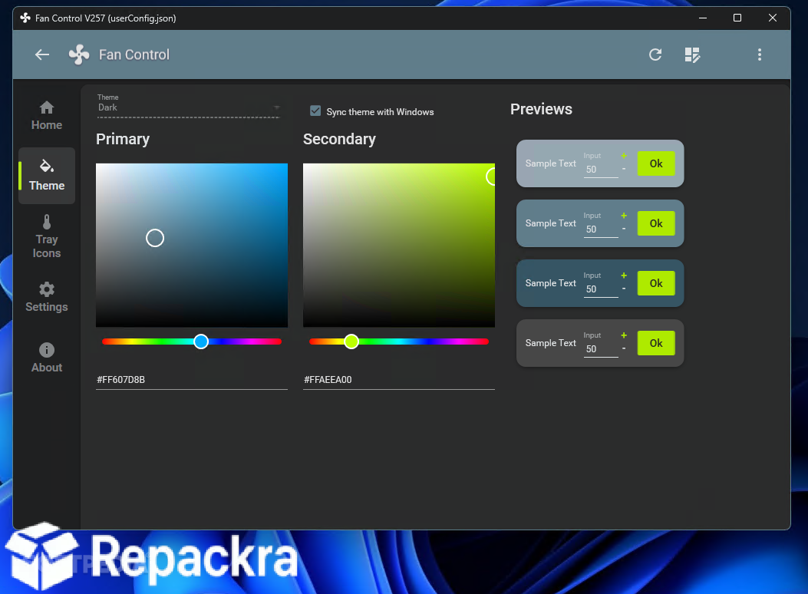Click the Secondary heading text
Screen dimensions: 808x594
pyautogui.click(x=339, y=139)
